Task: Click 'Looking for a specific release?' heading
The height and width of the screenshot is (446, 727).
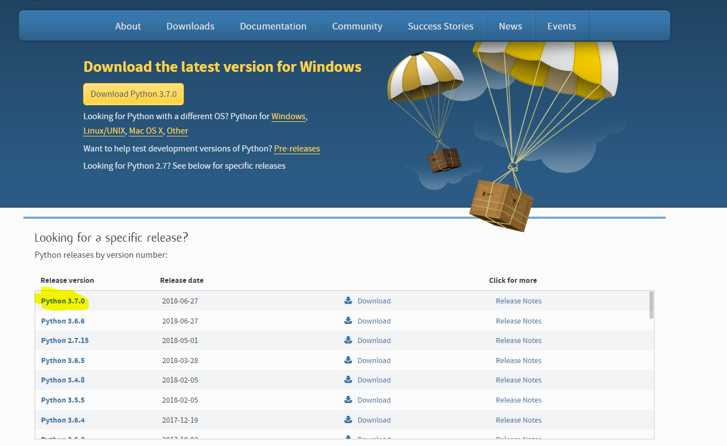Action: click(x=112, y=238)
